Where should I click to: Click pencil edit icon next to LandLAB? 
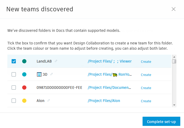tap(56, 61)
